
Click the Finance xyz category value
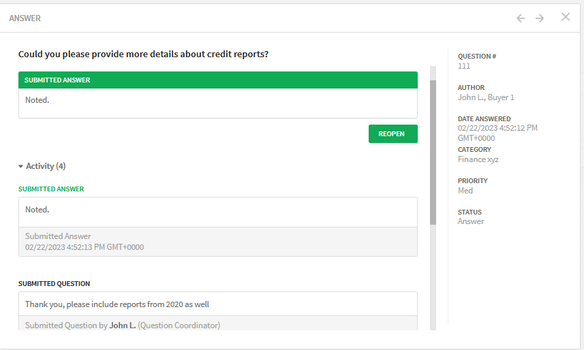tap(478, 159)
